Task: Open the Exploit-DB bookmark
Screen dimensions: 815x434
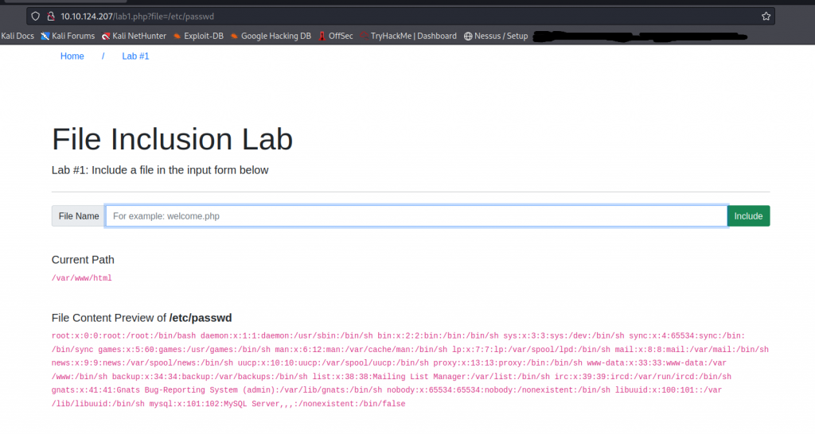Action: 197,36
